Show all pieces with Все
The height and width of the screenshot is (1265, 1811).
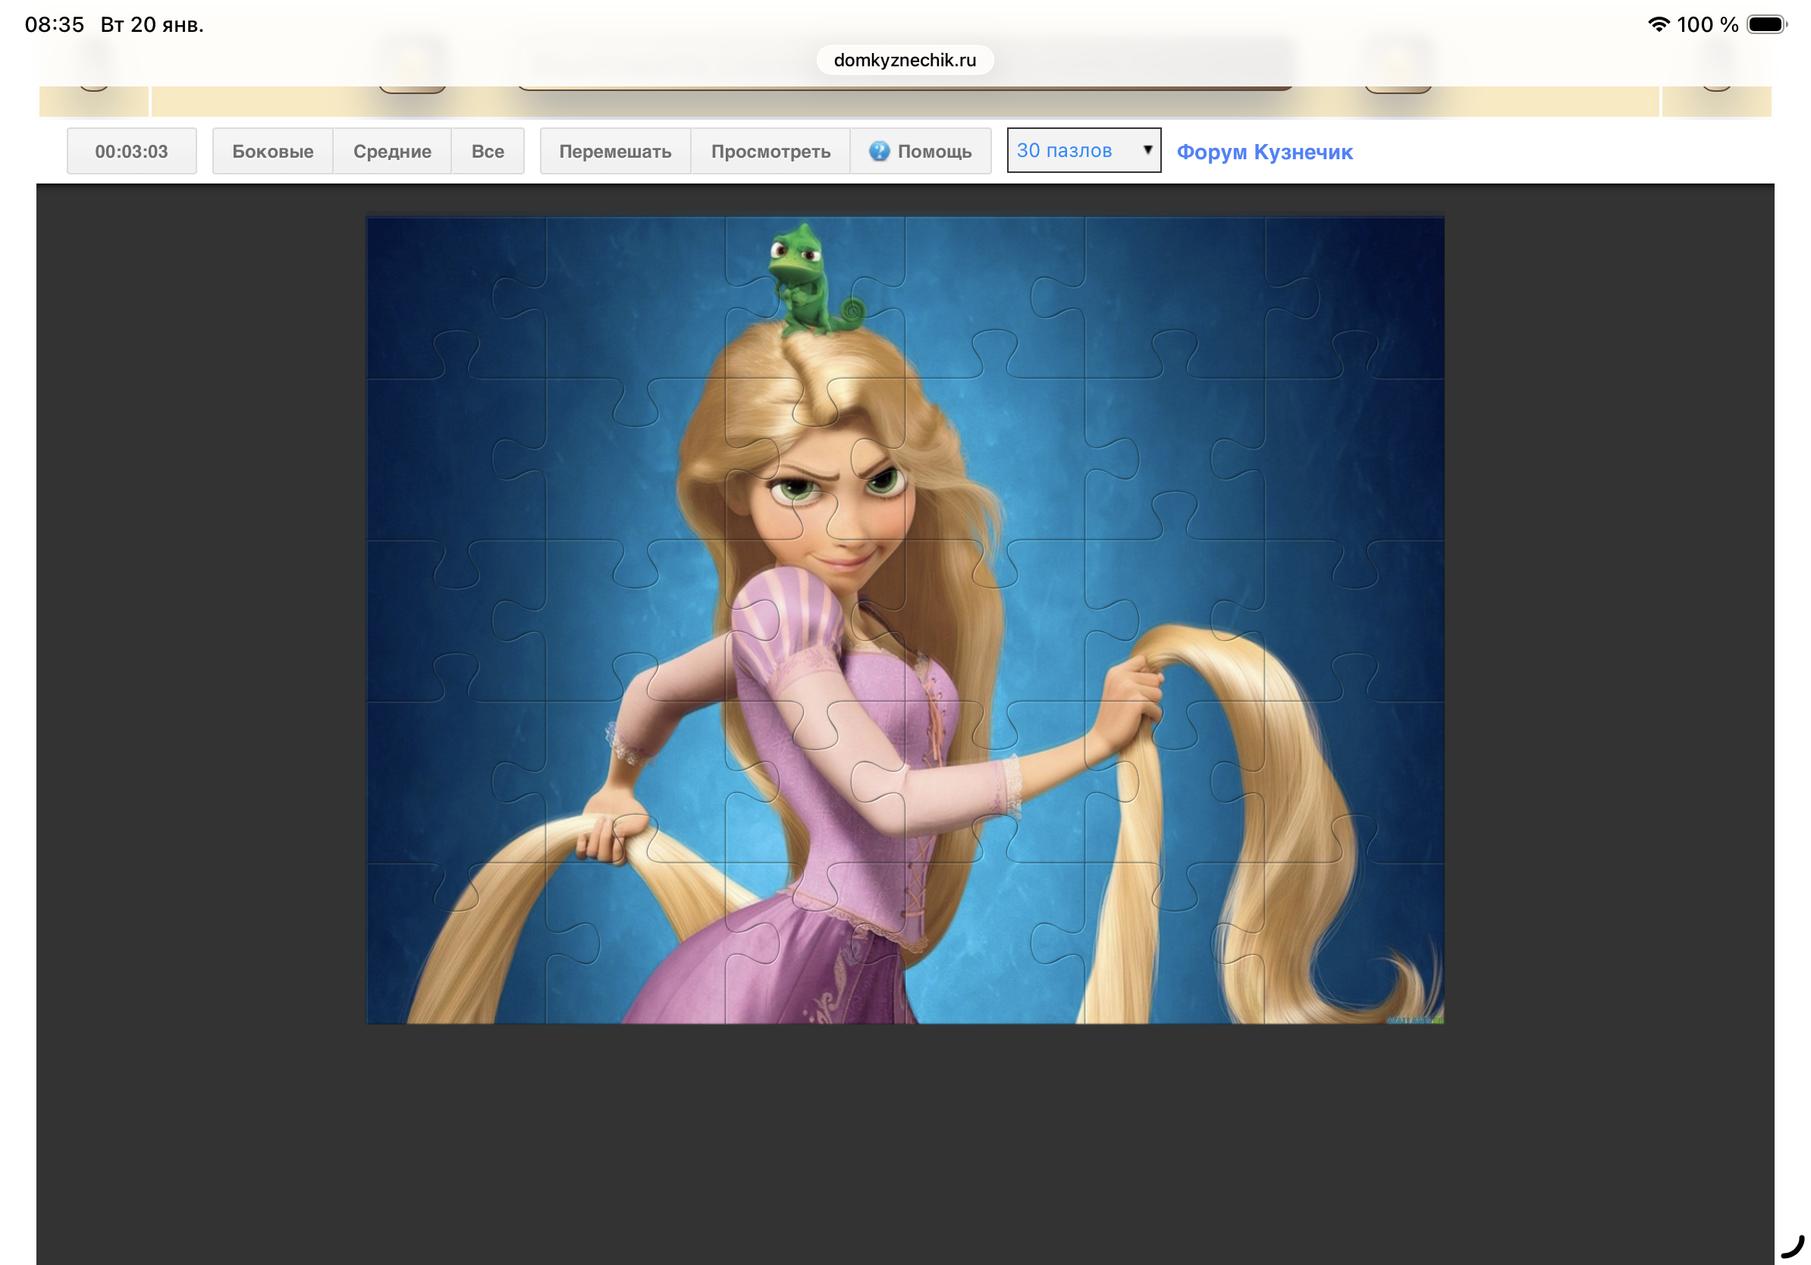487,151
